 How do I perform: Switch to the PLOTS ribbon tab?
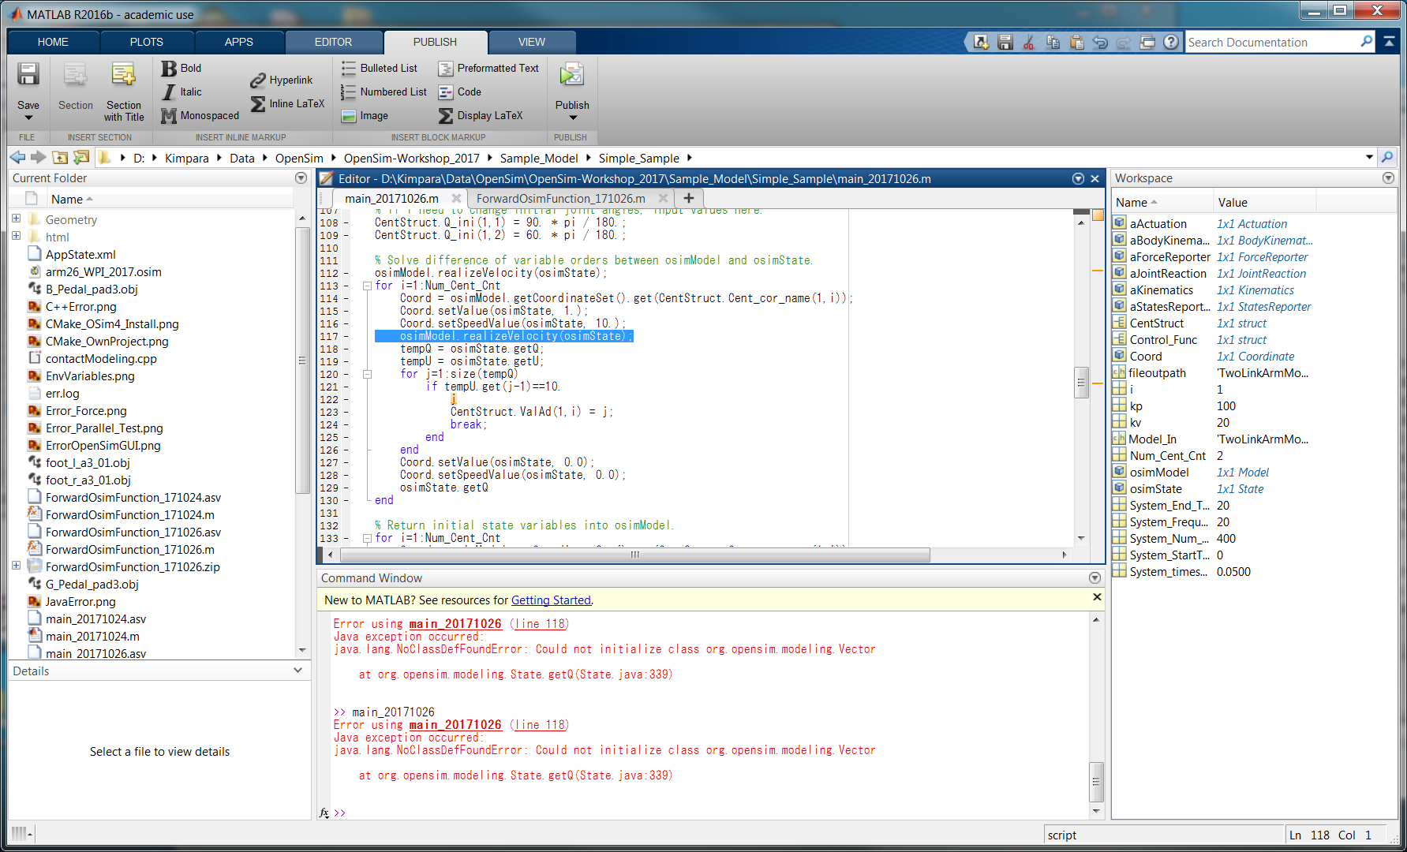point(147,42)
